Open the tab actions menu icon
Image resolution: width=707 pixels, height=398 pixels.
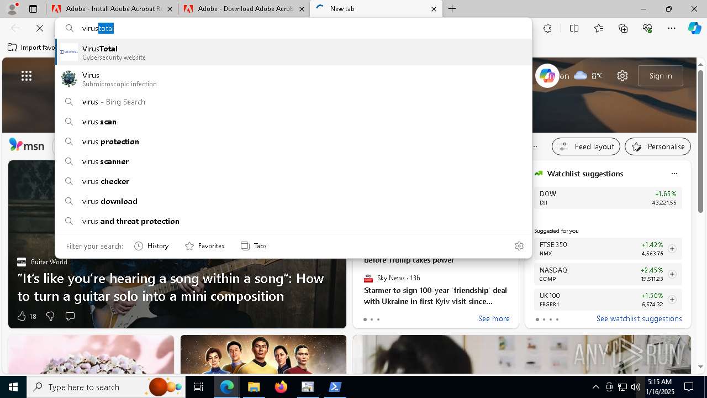click(33, 9)
